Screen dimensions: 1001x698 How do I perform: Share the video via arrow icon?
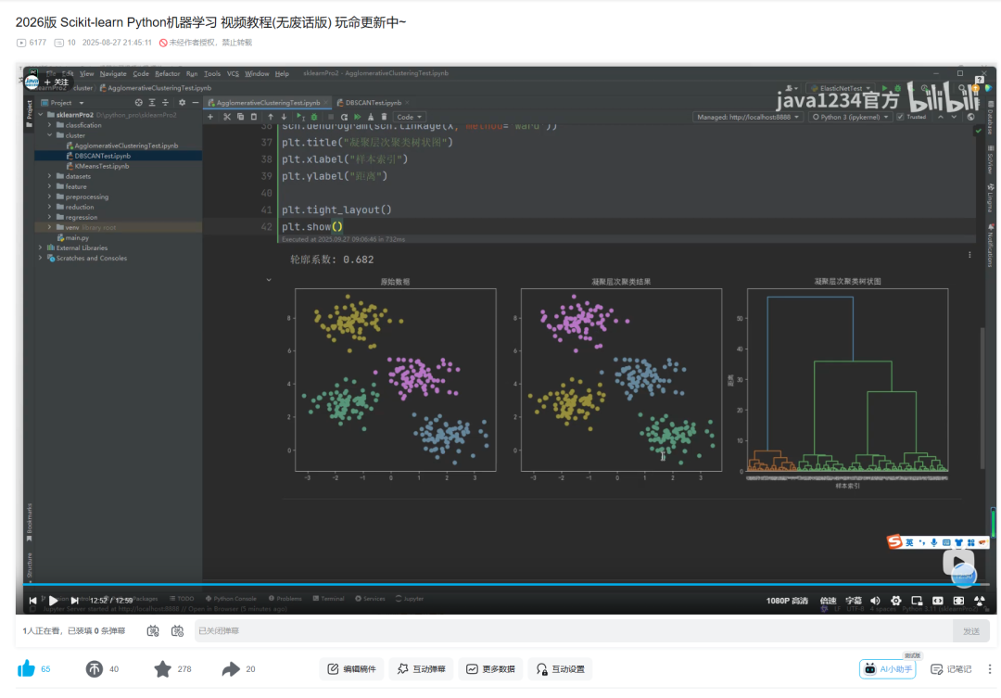(x=231, y=668)
